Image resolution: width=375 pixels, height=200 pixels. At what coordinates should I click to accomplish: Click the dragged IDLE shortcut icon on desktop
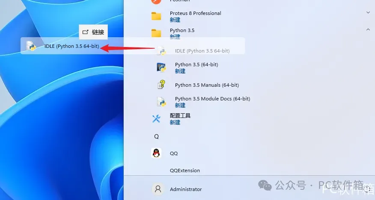pyautogui.click(x=31, y=46)
